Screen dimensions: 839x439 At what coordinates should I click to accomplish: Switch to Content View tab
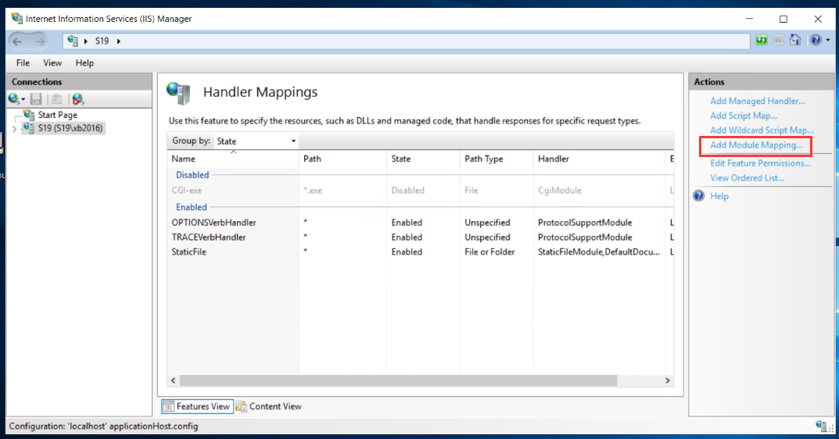[x=269, y=406]
